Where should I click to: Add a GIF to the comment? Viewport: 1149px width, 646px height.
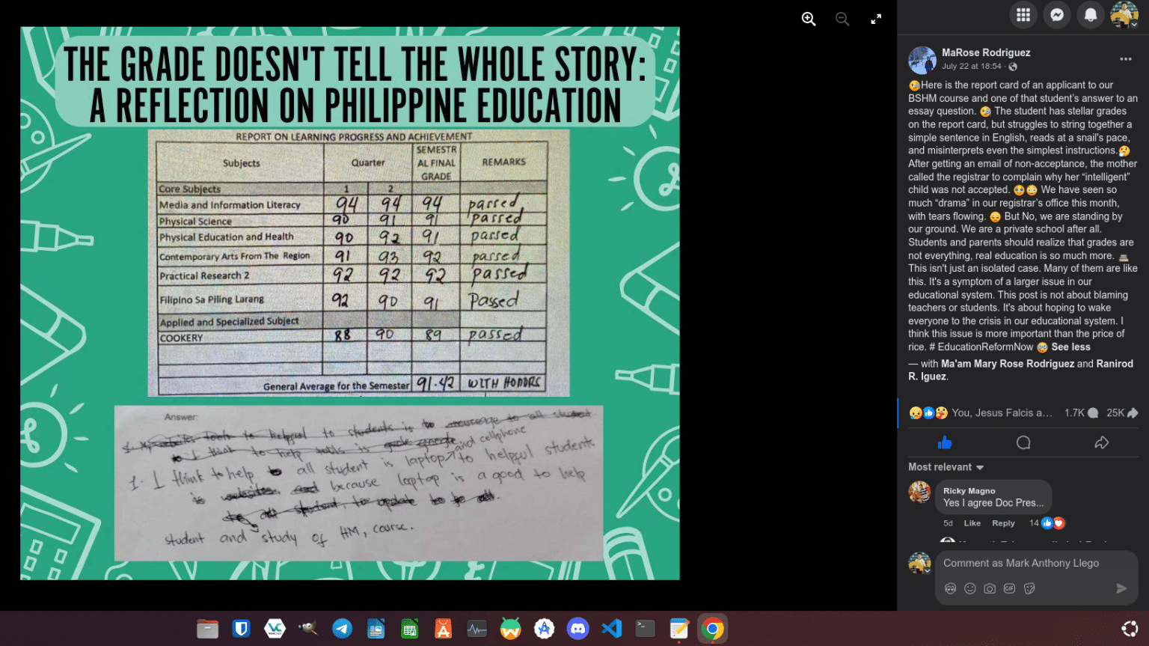(1009, 588)
